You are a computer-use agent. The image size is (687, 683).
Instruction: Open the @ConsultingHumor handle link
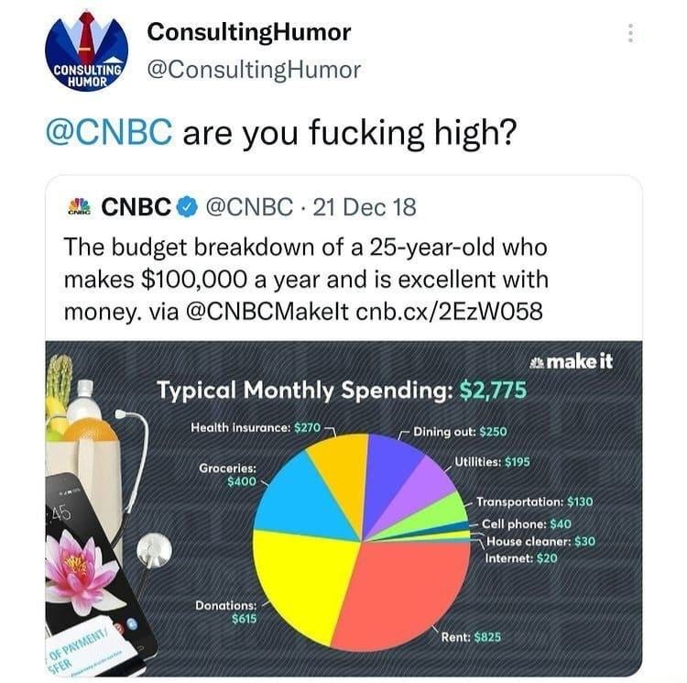pos(254,71)
